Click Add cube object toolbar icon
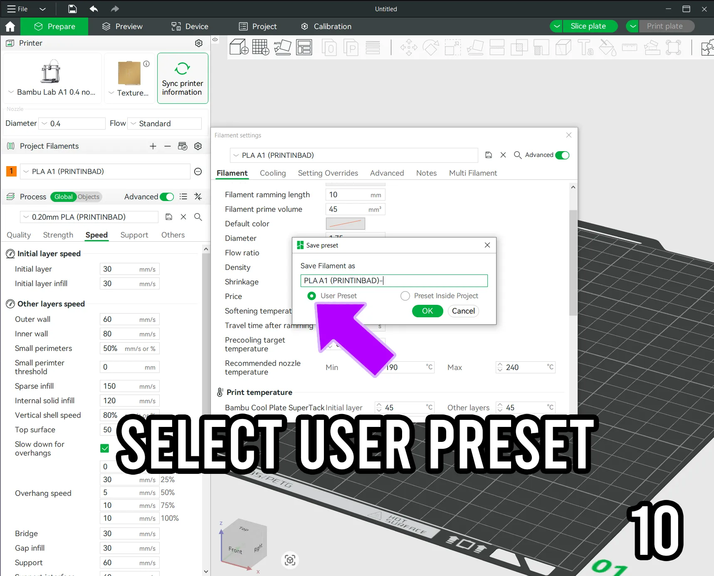Viewport: 714px width, 576px height. pyautogui.click(x=239, y=47)
